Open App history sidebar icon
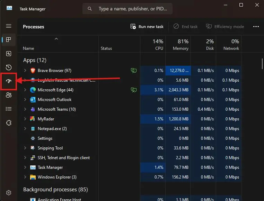264x201 pixels. 9,67
